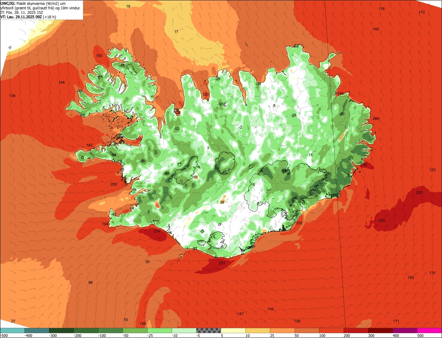
Task: Pick the 300 to 400 dark maroon swatch
Action: click(380, 330)
